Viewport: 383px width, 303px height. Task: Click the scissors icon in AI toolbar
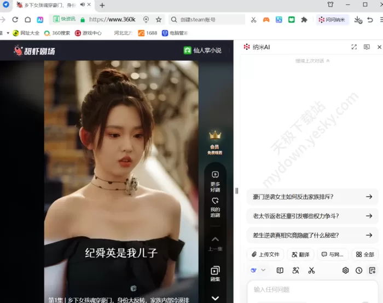311,270
